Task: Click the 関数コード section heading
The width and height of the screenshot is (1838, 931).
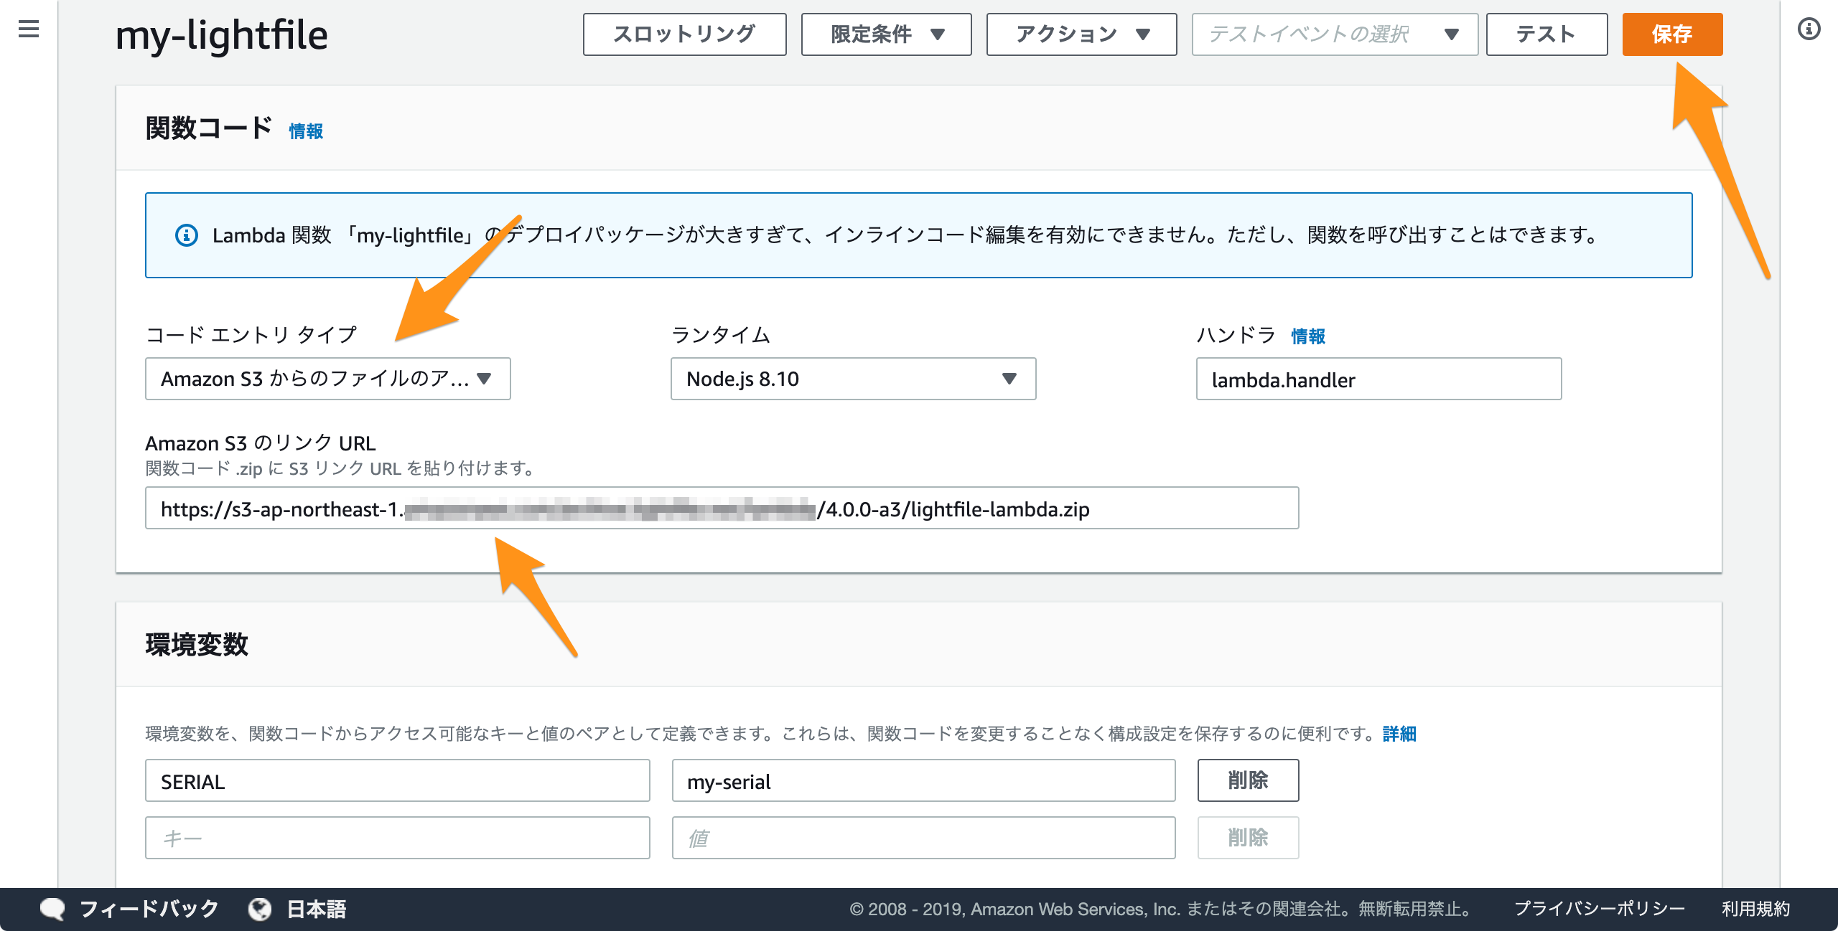Action: tap(209, 128)
